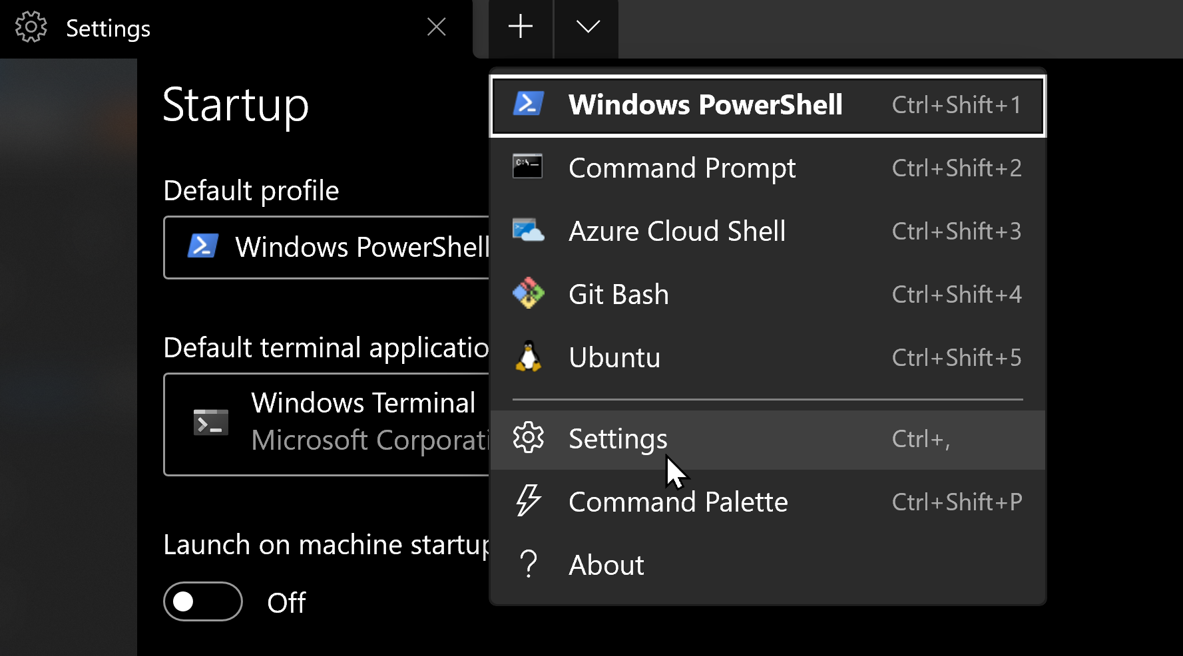Screen dimensions: 1183x656
Task: Expand the Default profile combo box
Action: 327,247
